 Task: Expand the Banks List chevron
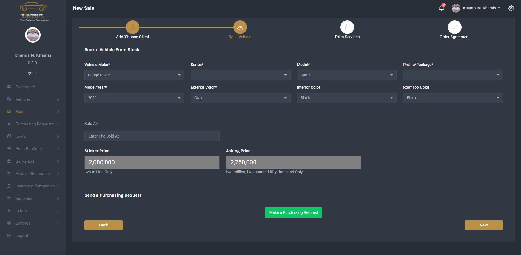pos(58,161)
